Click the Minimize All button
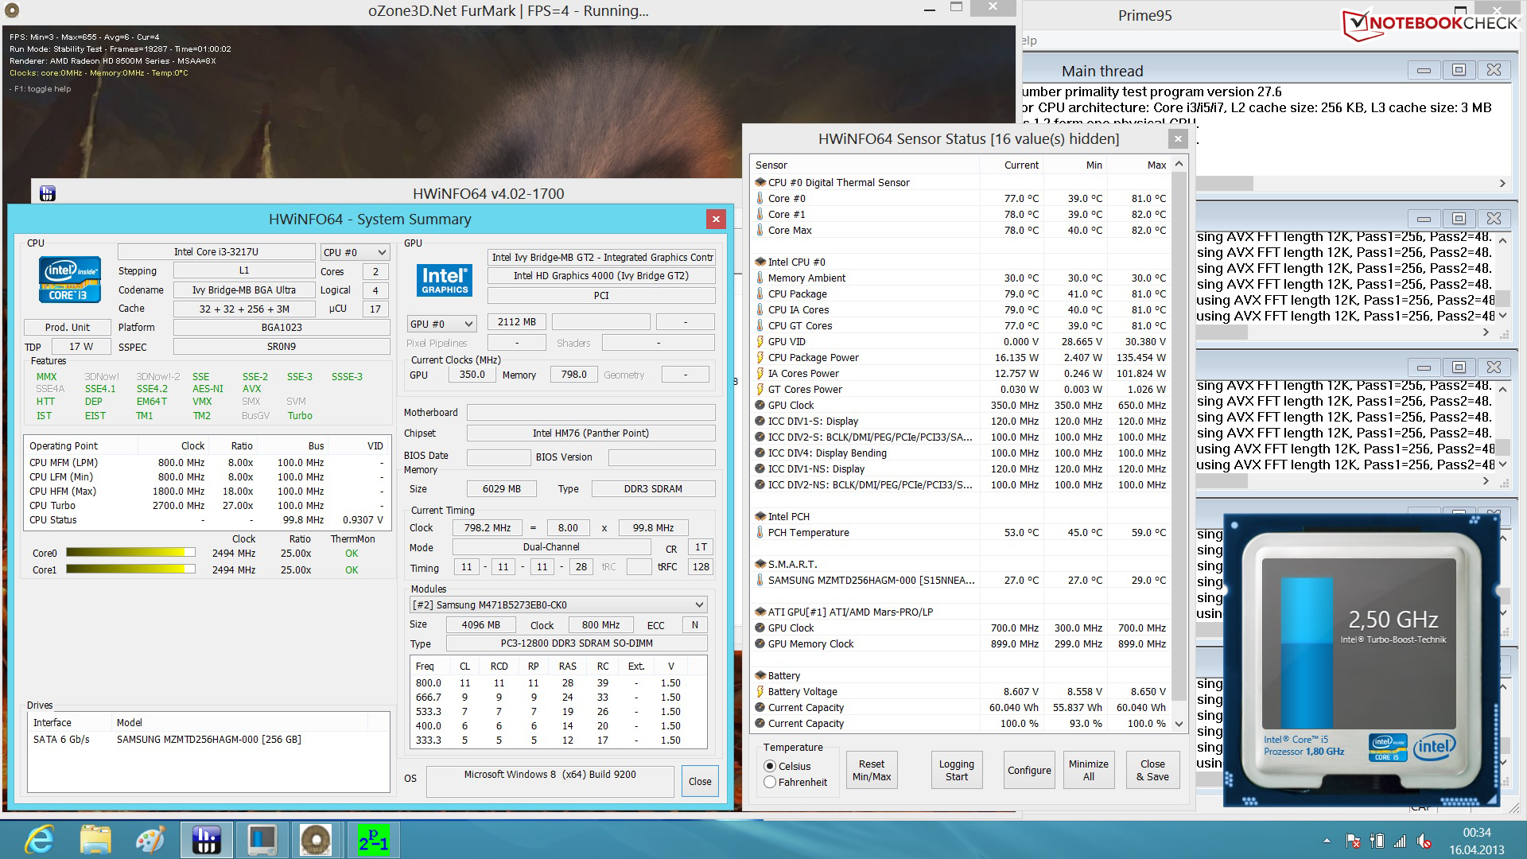The height and width of the screenshot is (859, 1527). [1088, 770]
